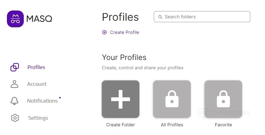The width and height of the screenshot is (265, 135).
Task: Click the plus tile for Create Folder
Action: 120,99
